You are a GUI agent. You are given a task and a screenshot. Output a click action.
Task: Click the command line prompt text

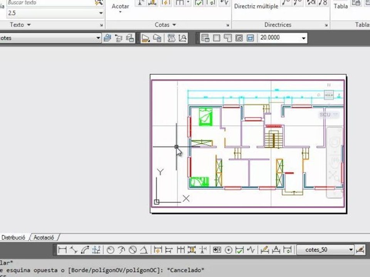[102, 270]
